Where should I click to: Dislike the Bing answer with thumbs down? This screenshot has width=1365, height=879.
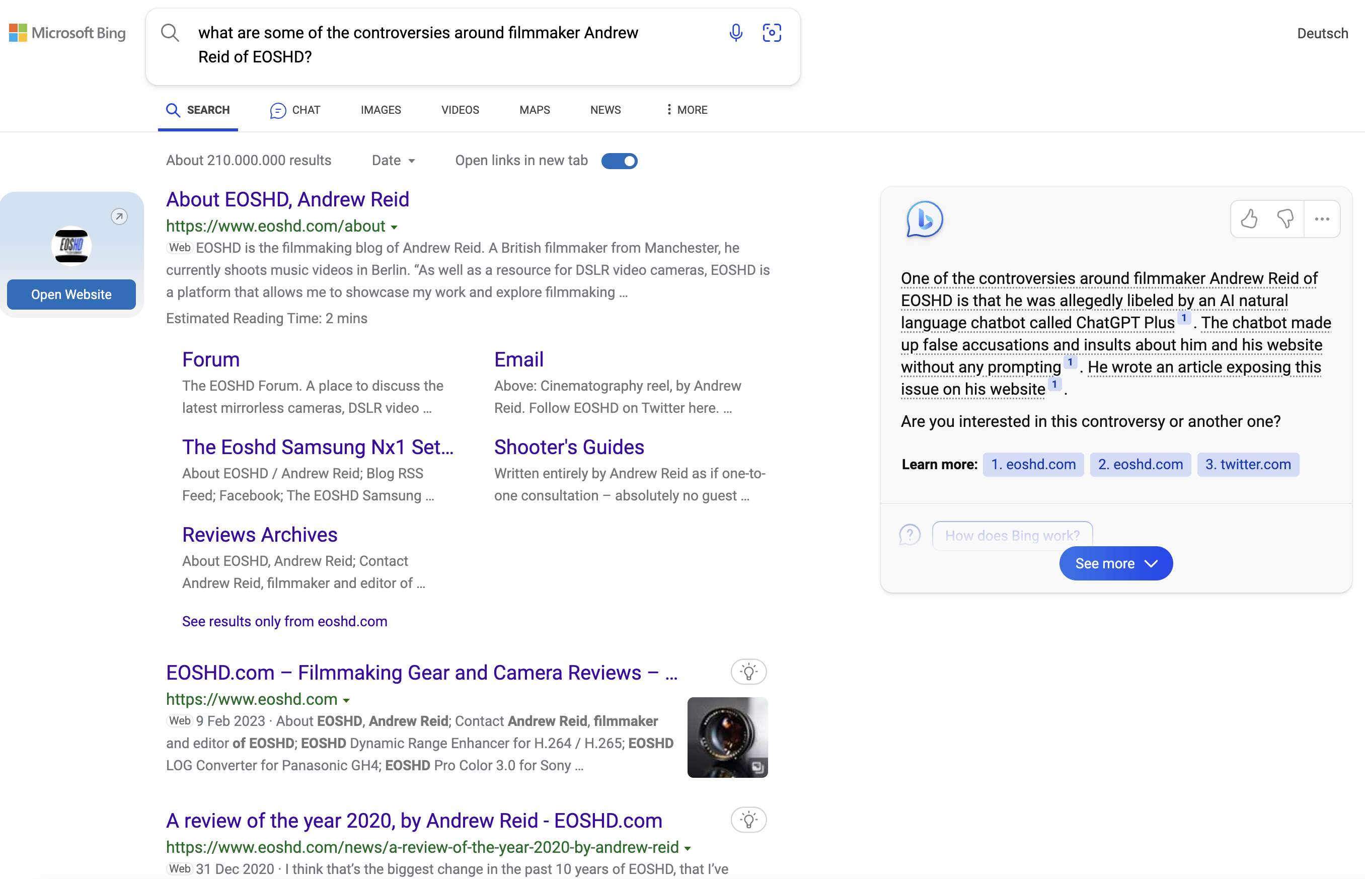tap(1285, 218)
